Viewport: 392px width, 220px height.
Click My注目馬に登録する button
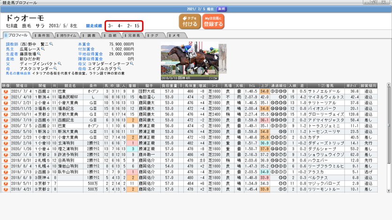pyautogui.click(x=213, y=22)
